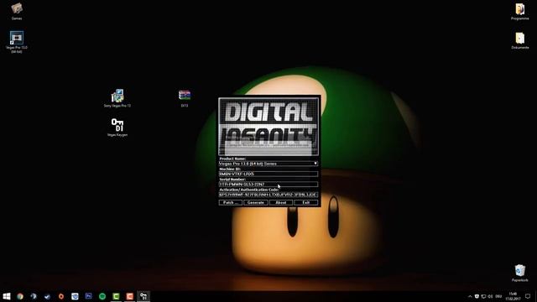Launch Google Chrome from the taskbar
Screen dimensions: 537x302
click(x=20, y=296)
